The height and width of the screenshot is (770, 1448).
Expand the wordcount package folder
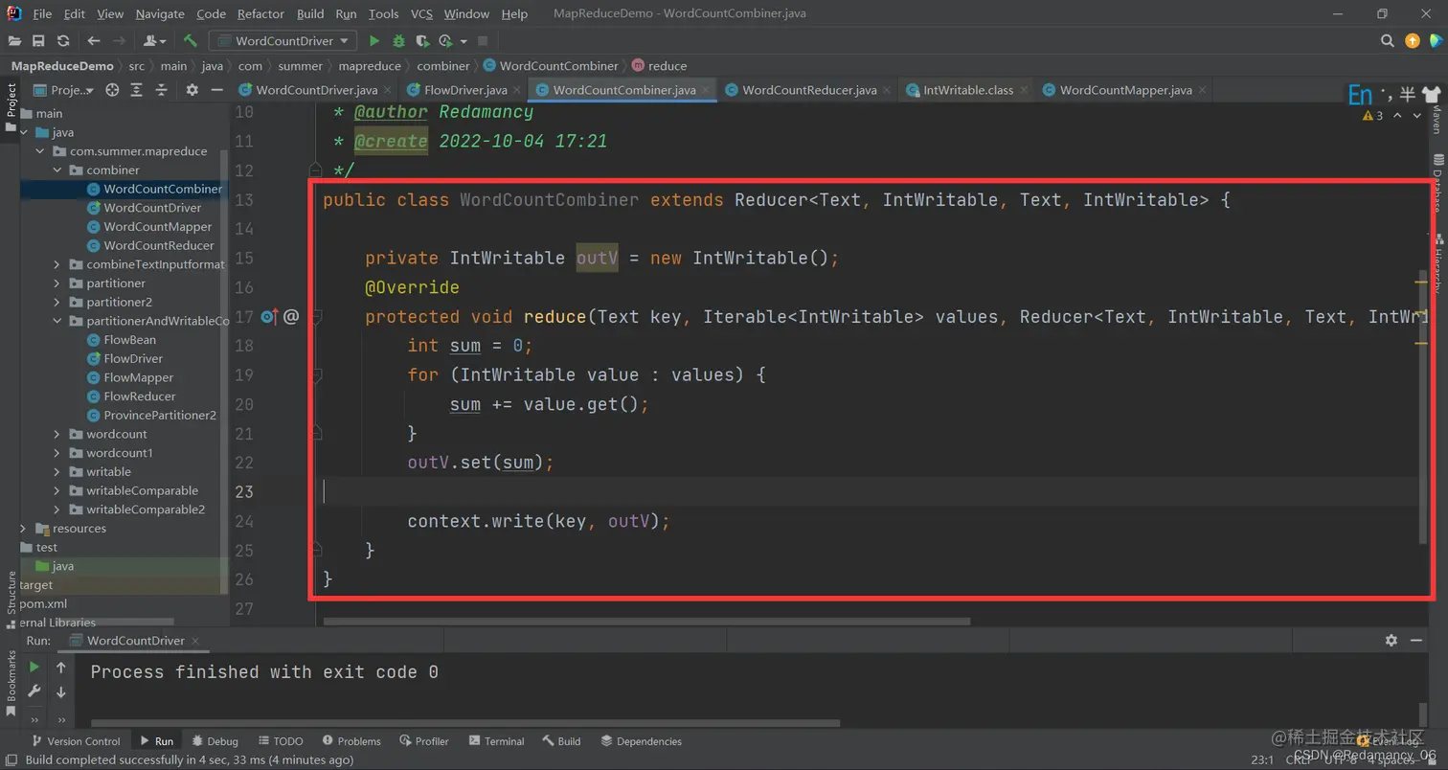pyautogui.click(x=59, y=434)
